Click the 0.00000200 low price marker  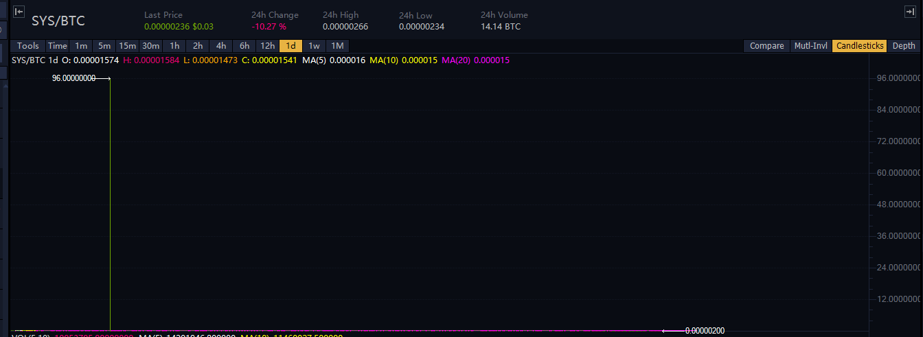[705, 331]
